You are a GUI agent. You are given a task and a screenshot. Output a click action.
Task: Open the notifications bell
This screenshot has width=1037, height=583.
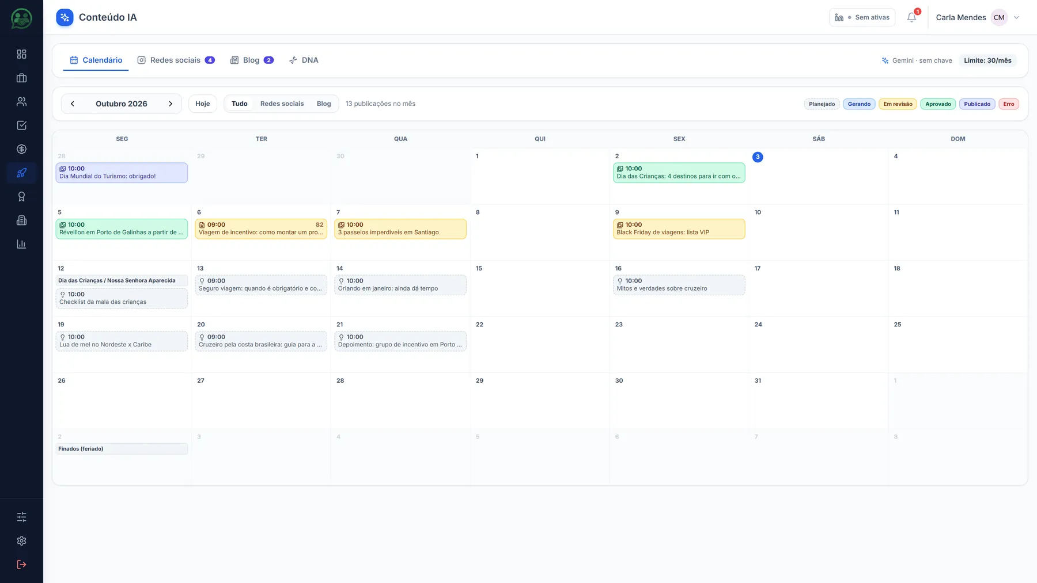911,17
